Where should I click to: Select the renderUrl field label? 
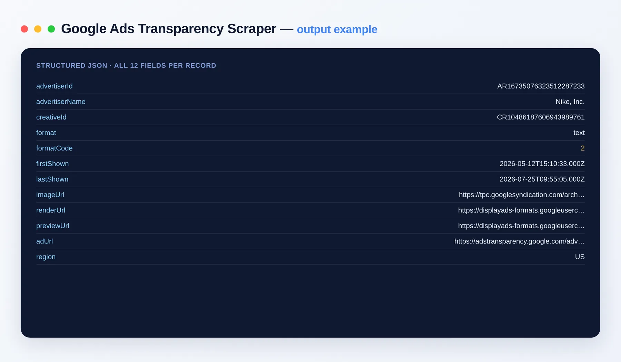(51, 210)
